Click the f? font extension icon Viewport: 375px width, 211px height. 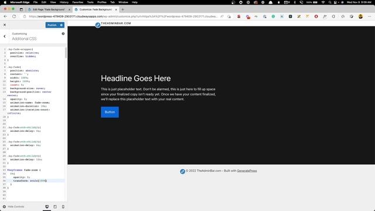[x=325, y=16]
